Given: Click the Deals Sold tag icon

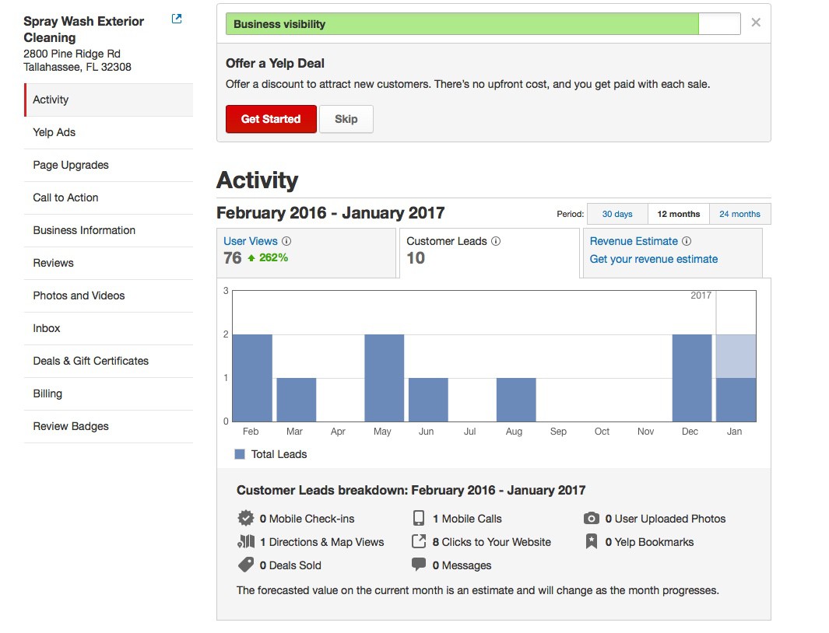Looking at the screenshot, I should click(x=245, y=565).
